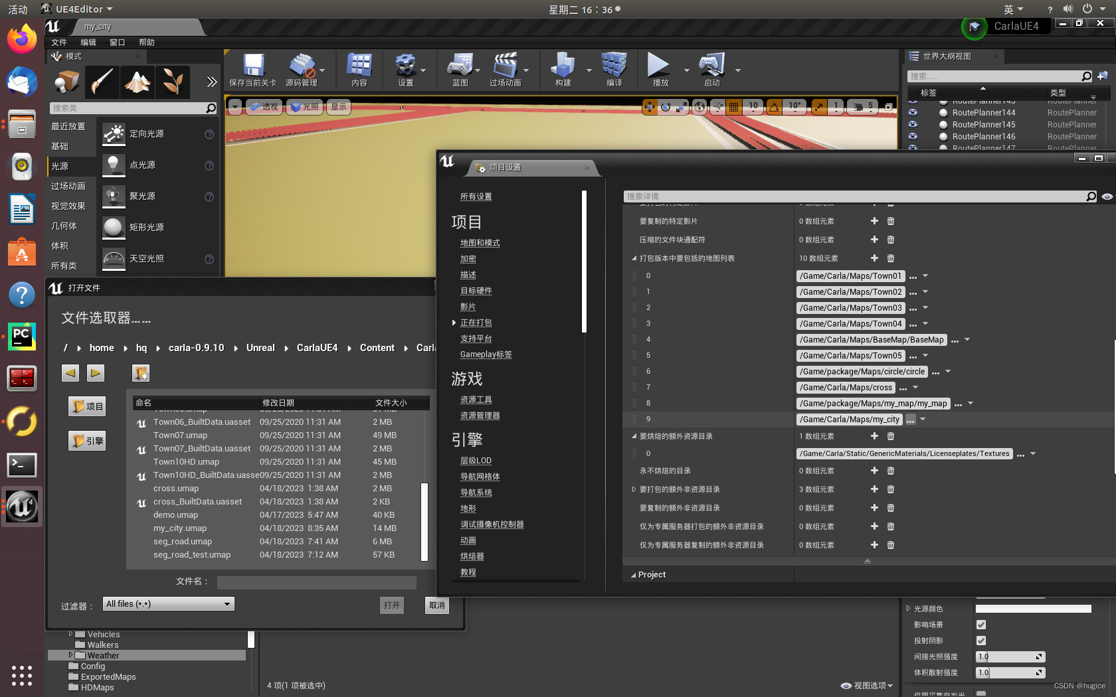The width and height of the screenshot is (1116, 697).
Task: Click the Launch toolbar icon
Action: point(711,66)
